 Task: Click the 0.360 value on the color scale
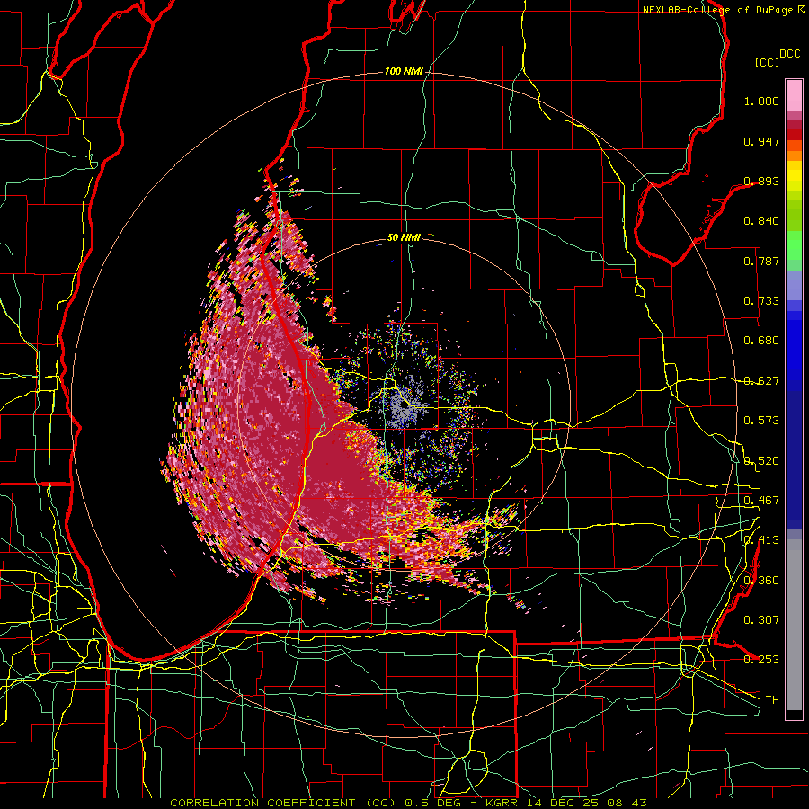click(761, 580)
